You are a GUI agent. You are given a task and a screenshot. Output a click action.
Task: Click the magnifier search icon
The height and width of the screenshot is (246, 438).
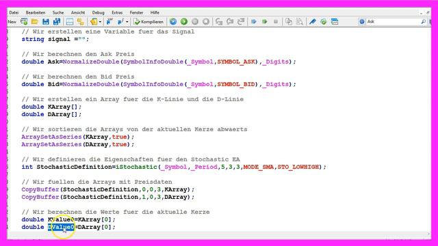(x=423, y=21)
